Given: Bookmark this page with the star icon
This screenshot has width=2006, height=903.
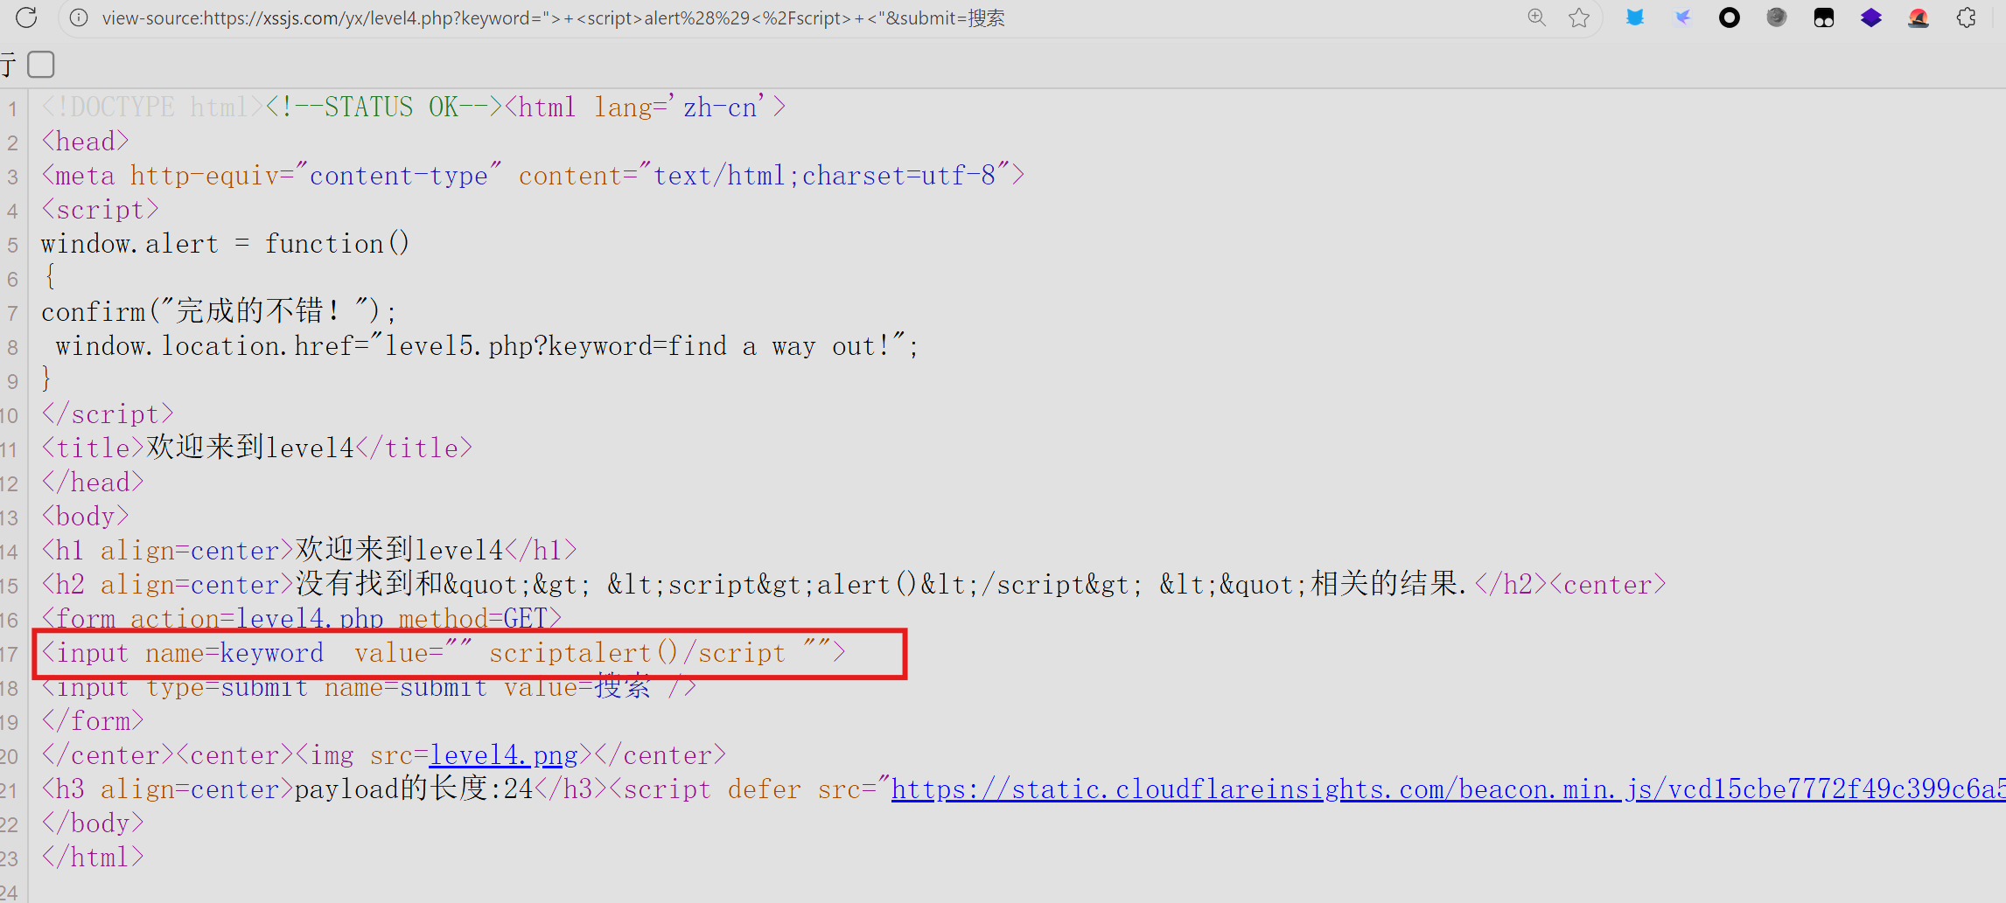Looking at the screenshot, I should (x=1579, y=17).
